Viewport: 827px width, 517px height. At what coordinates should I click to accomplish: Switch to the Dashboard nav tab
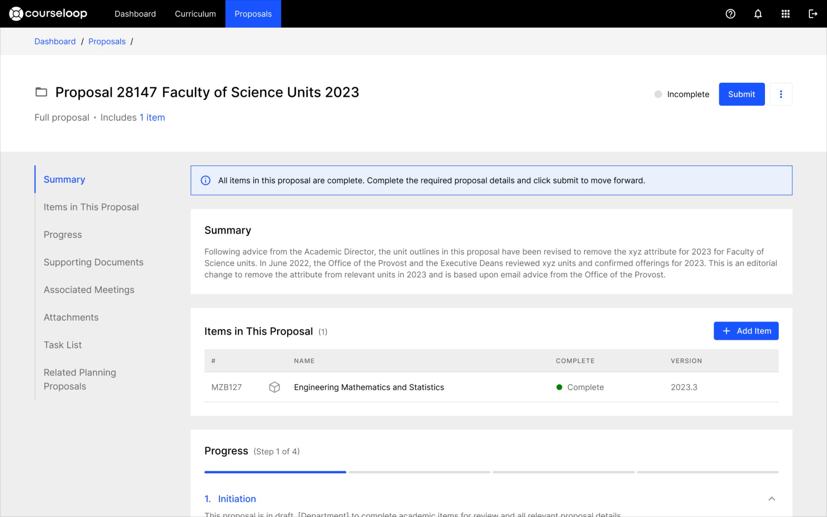click(x=135, y=14)
